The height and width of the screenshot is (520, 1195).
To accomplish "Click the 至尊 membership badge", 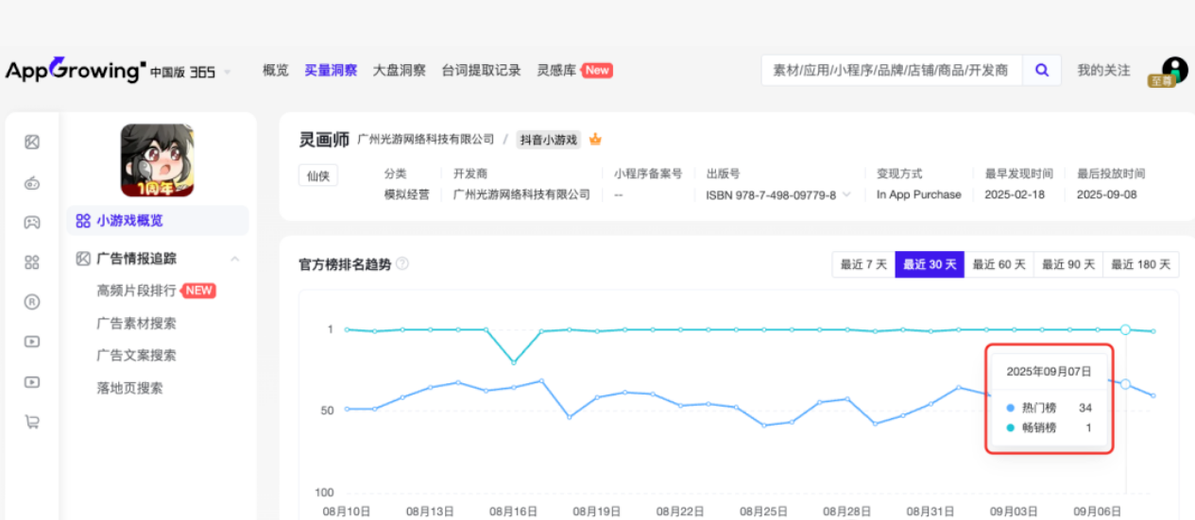I will click(x=1161, y=81).
